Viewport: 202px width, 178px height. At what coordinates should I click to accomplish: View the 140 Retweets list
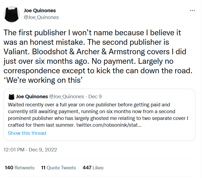(x=20, y=168)
